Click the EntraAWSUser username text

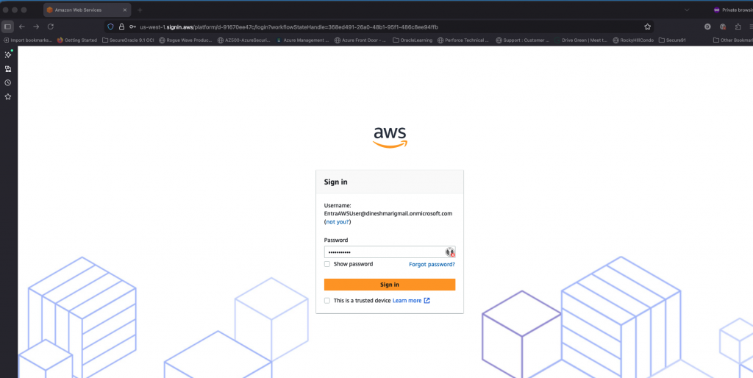(388, 213)
